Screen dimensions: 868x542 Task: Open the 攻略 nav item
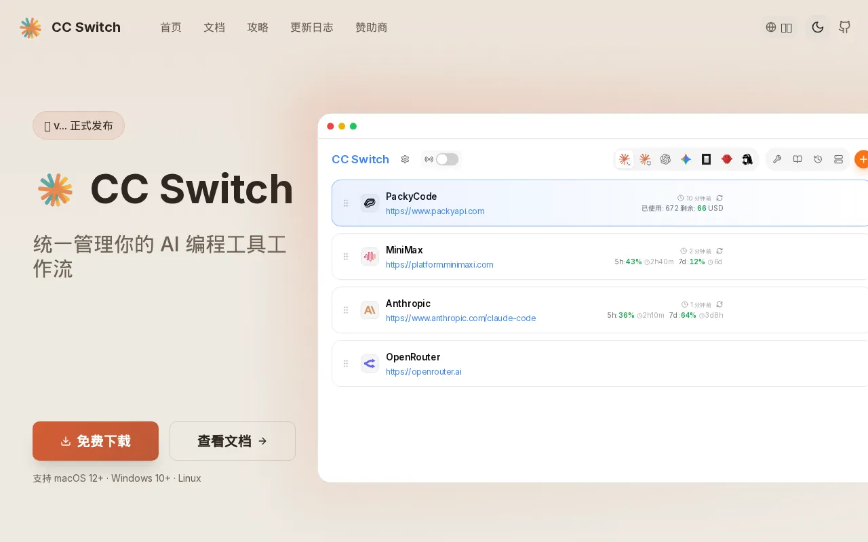258,28
